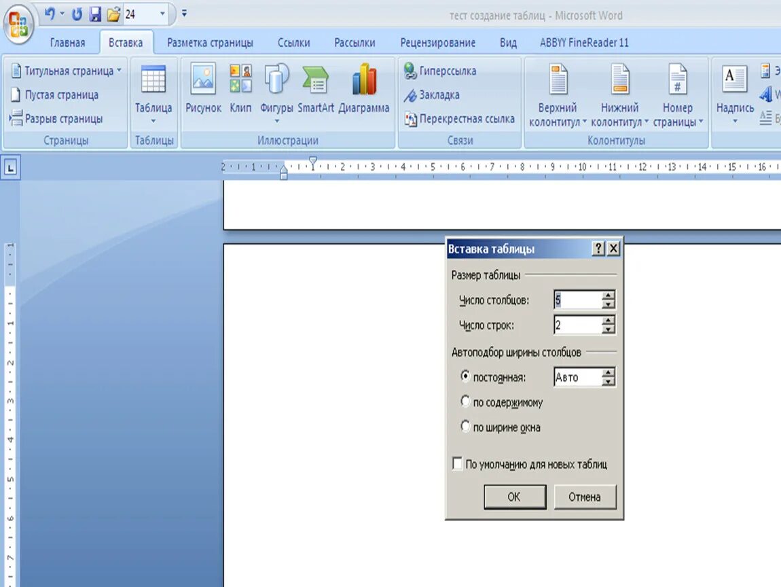Switch to the Ссылки tab
This screenshot has height=587, width=781.
tap(294, 43)
